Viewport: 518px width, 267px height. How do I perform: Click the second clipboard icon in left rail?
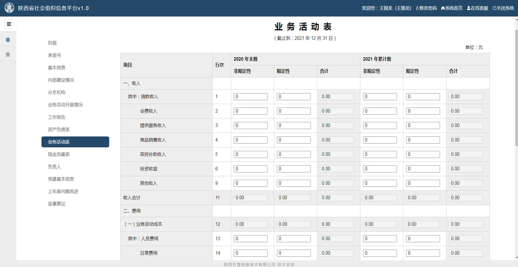pos(8,54)
